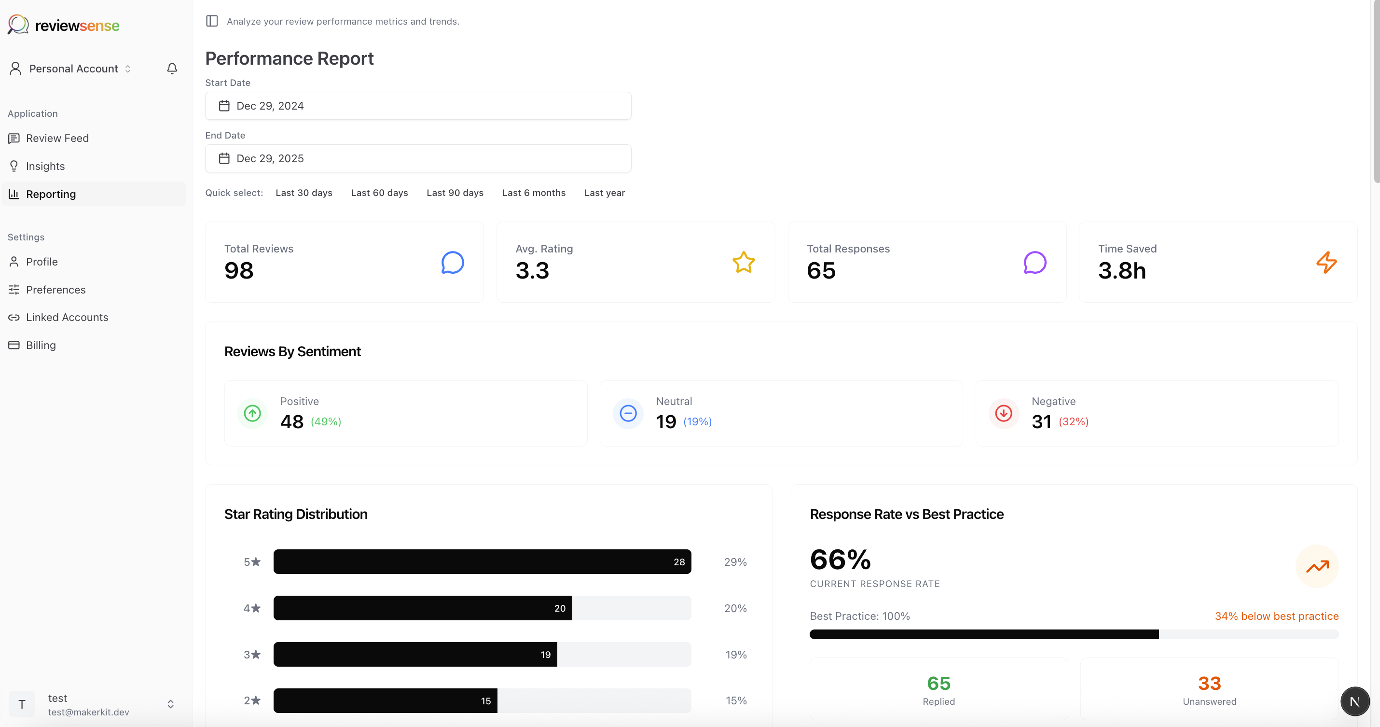Switch to the Review Feed section
Screen dimensions: 1380x727
point(57,138)
